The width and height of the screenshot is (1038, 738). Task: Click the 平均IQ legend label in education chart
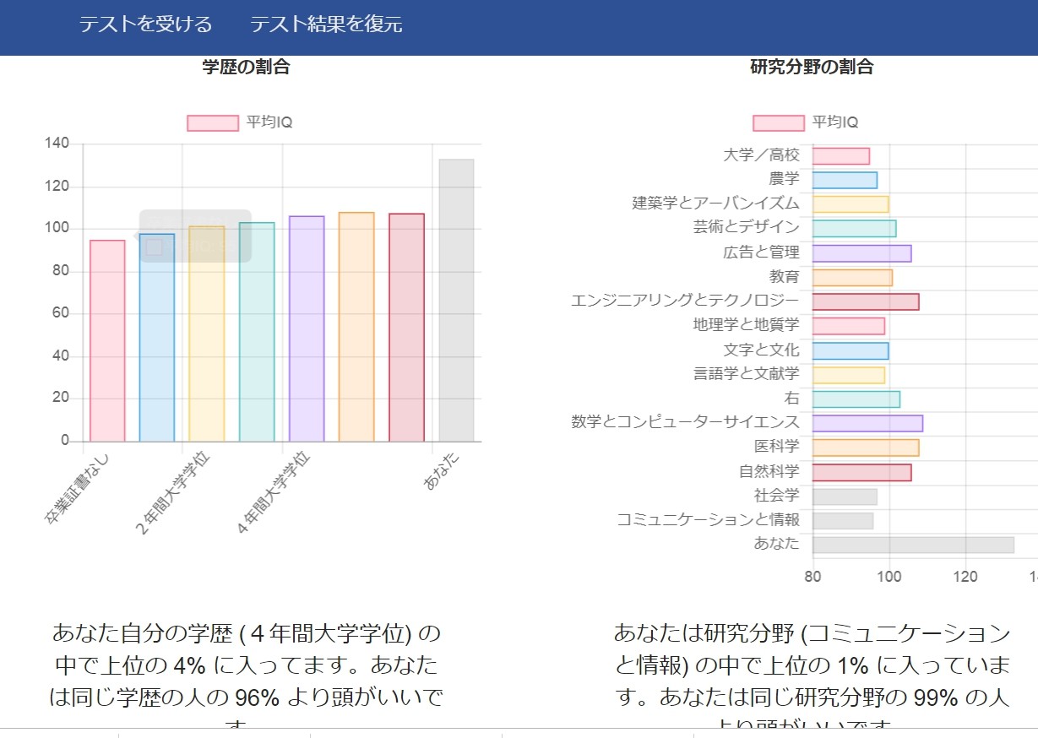pyautogui.click(x=269, y=123)
